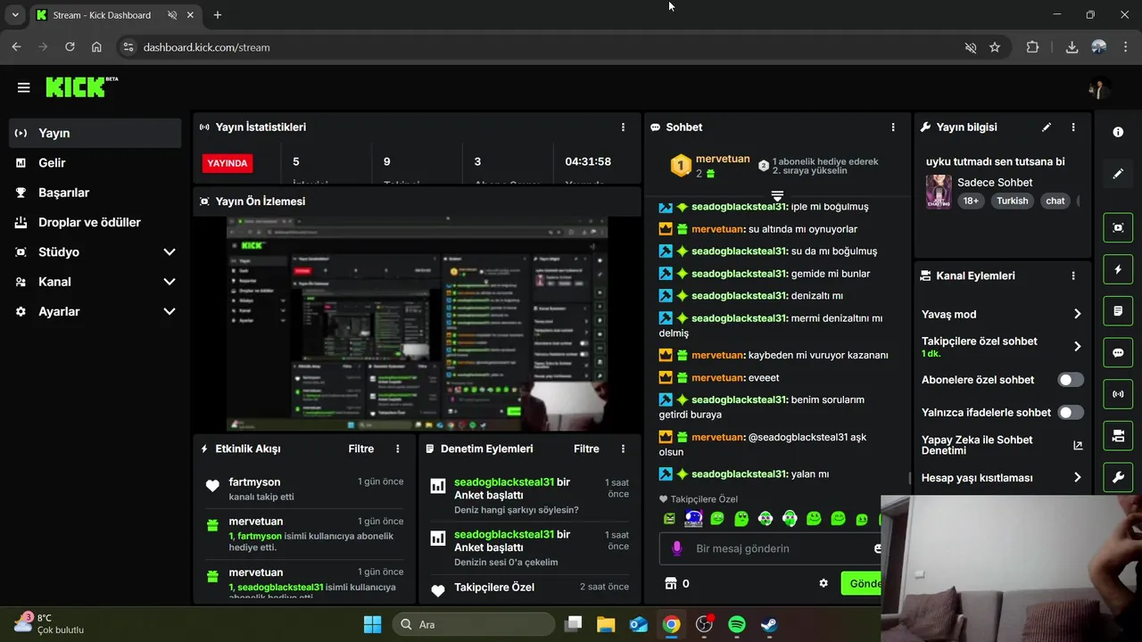Open Takipçilere özel sohbet settings
This screenshot has height=642, width=1142.
(x=1002, y=347)
